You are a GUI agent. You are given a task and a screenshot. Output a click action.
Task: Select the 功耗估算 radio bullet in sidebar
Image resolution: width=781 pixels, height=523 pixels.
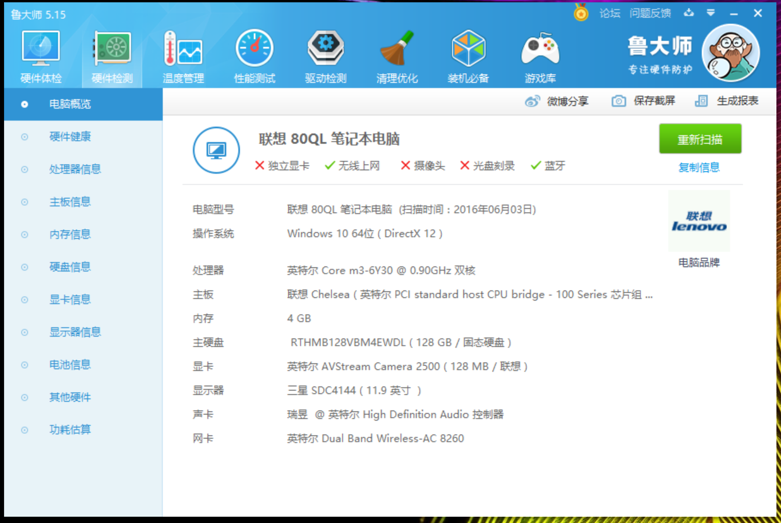[x=25, y=430]
